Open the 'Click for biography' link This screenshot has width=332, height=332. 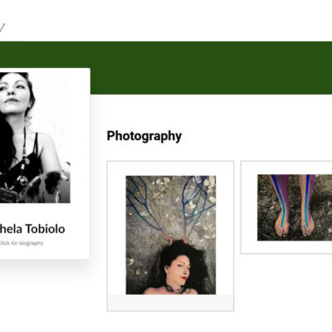(21, 243)
